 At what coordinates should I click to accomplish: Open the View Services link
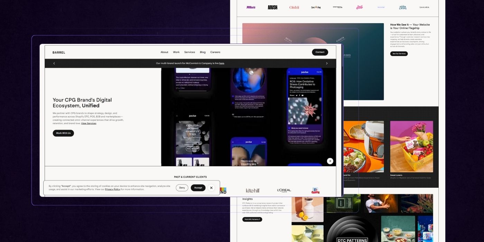[x=89, y=123]
